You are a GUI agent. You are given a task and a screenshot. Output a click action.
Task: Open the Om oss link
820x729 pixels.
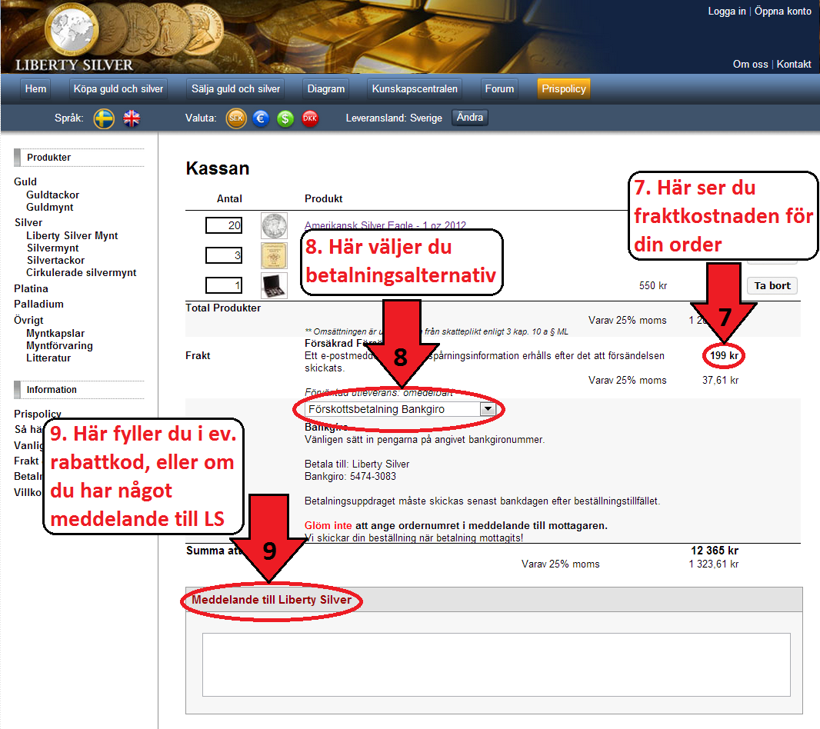751,65
